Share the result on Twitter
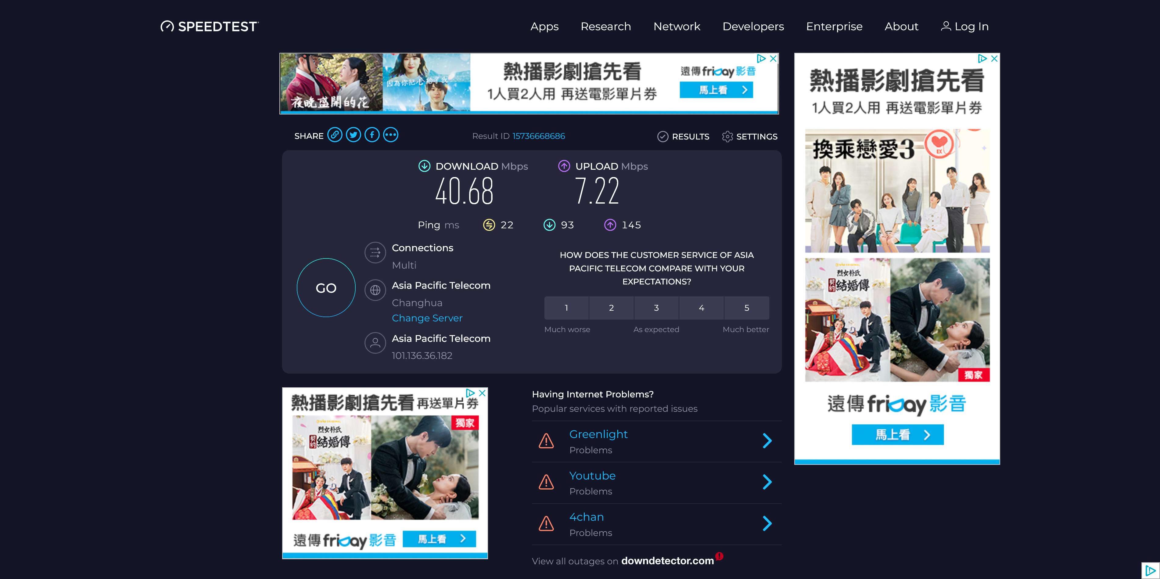 [354, 135]
